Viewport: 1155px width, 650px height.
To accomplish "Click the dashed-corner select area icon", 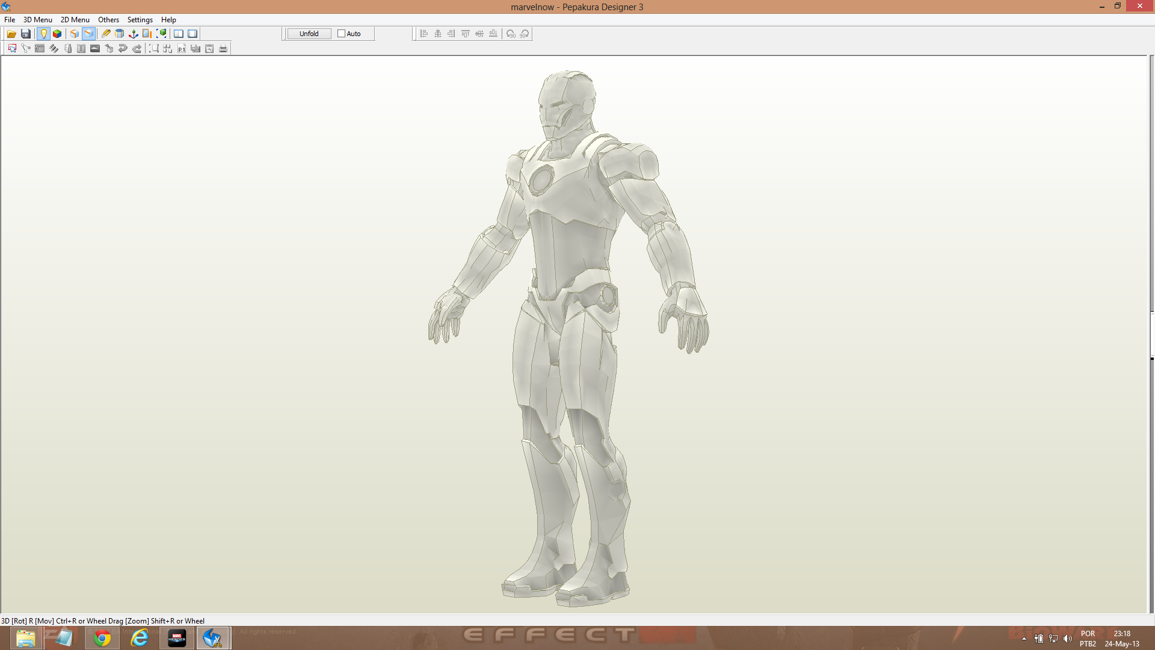I will click(x=154, y=49).
